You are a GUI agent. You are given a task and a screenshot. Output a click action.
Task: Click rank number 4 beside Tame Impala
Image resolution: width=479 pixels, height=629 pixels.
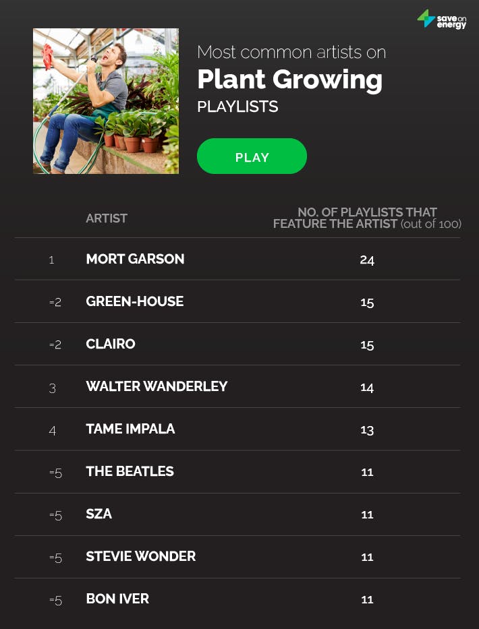coord(53,429)
